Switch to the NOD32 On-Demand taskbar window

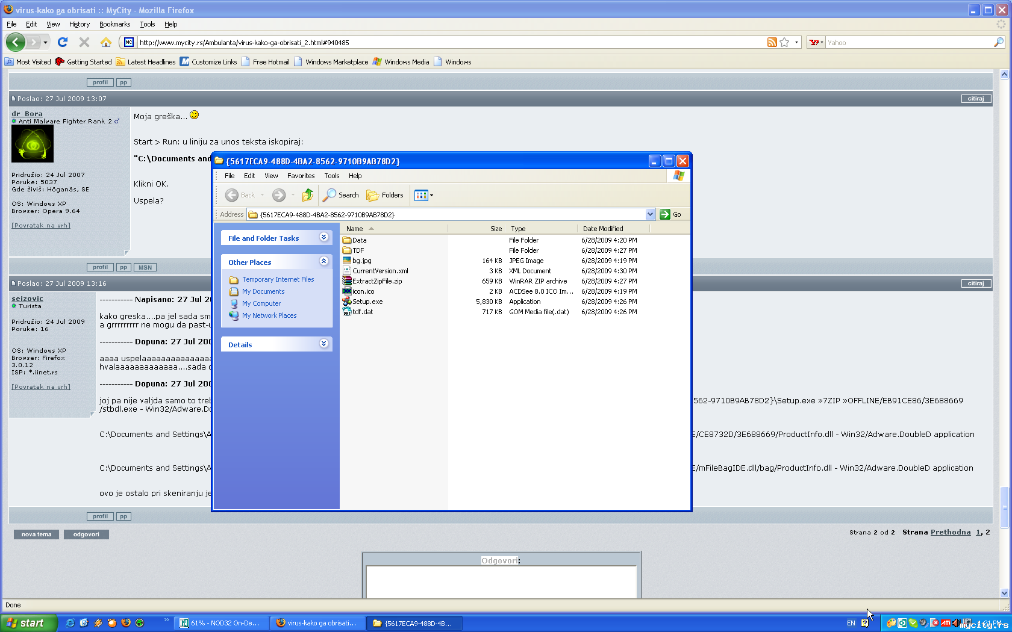coord(221,623)
